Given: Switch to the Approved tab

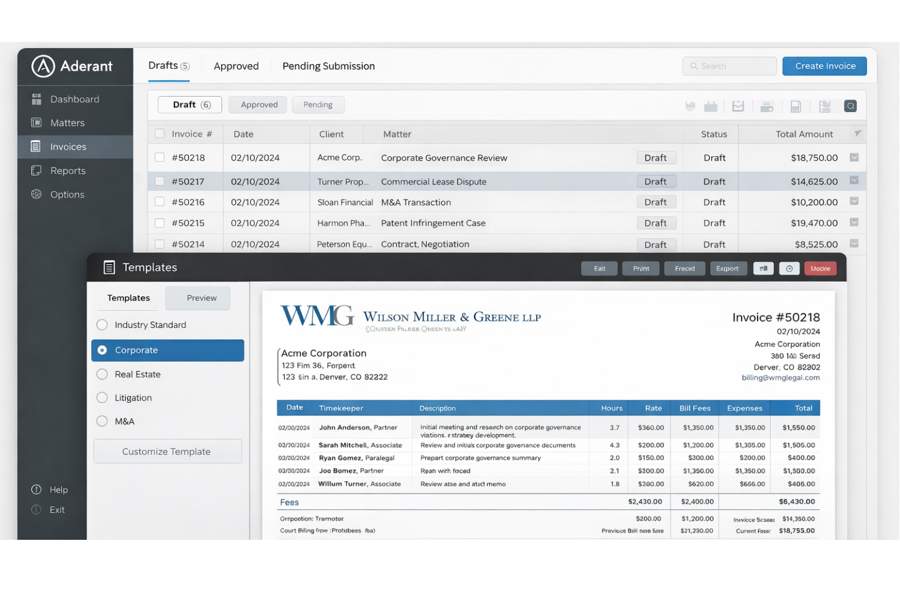Looking at the screenshot, I should coord(236,66).
